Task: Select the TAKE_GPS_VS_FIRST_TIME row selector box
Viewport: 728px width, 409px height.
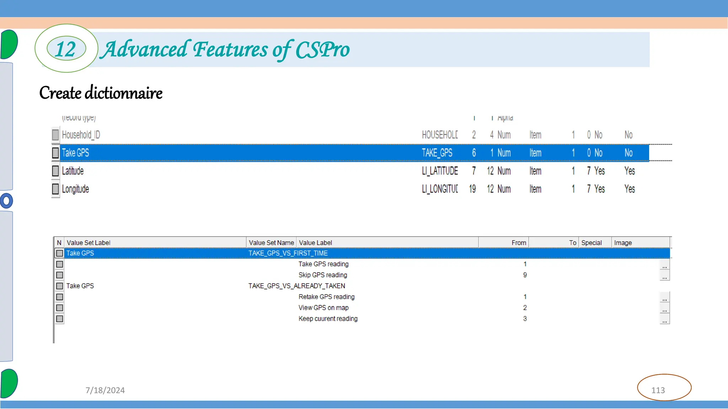Action: [60, 253]
